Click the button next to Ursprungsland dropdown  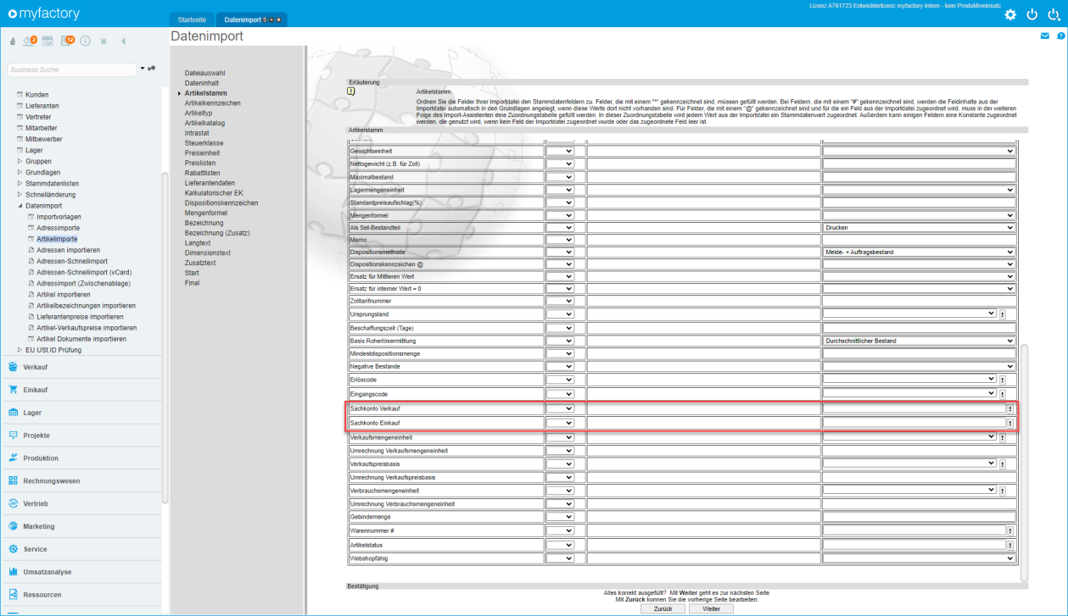point(1002,314)
